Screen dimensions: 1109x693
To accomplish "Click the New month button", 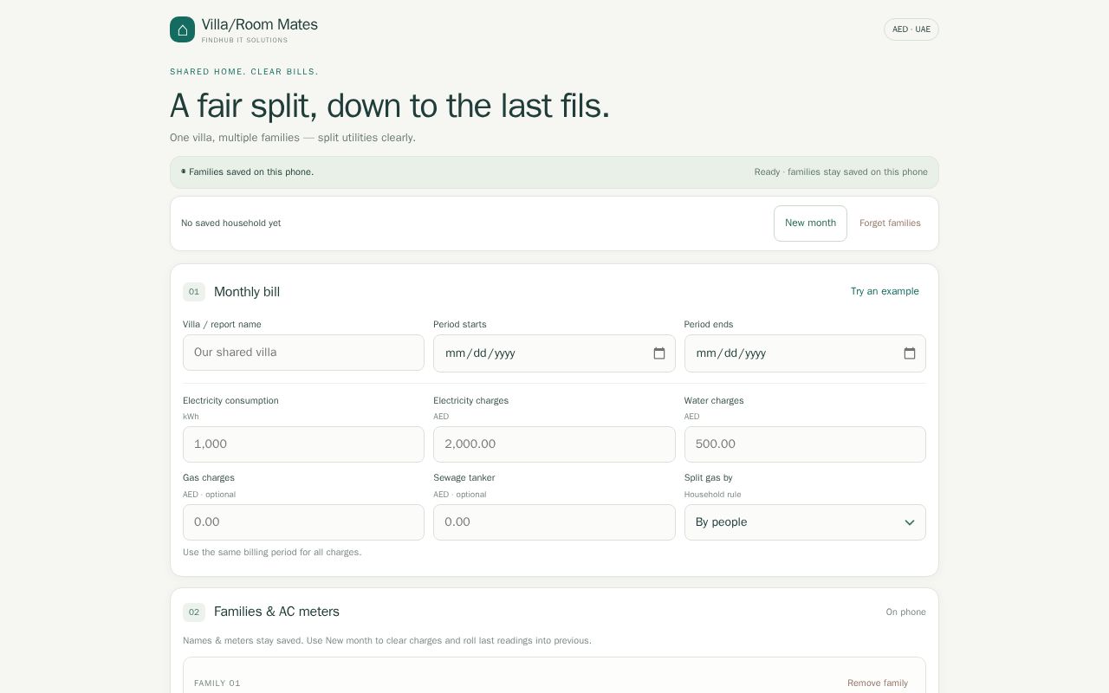I will tap(810, 223).
